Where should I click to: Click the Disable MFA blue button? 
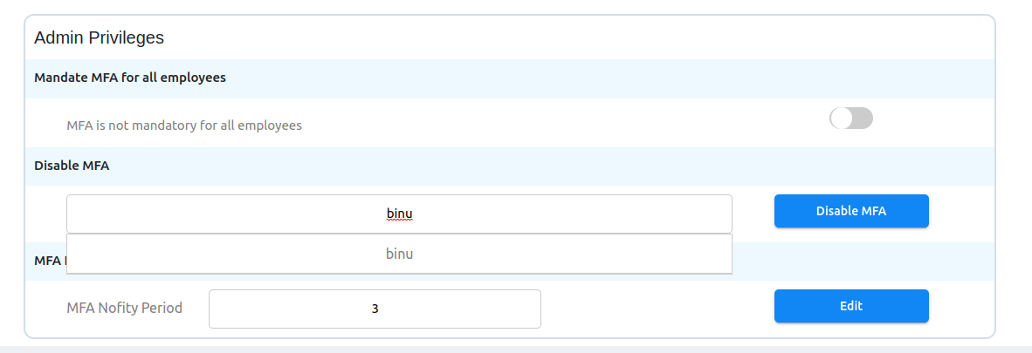[851, 211]
